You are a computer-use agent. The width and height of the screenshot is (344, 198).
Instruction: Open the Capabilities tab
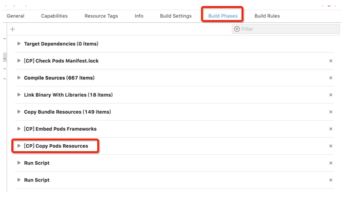(x=54, y=16)
